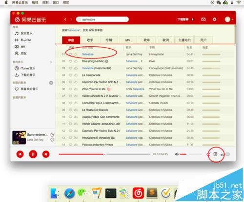Switch to the MV results tab
The width and height of the screenshot is (244, 202).
(128, 40)
